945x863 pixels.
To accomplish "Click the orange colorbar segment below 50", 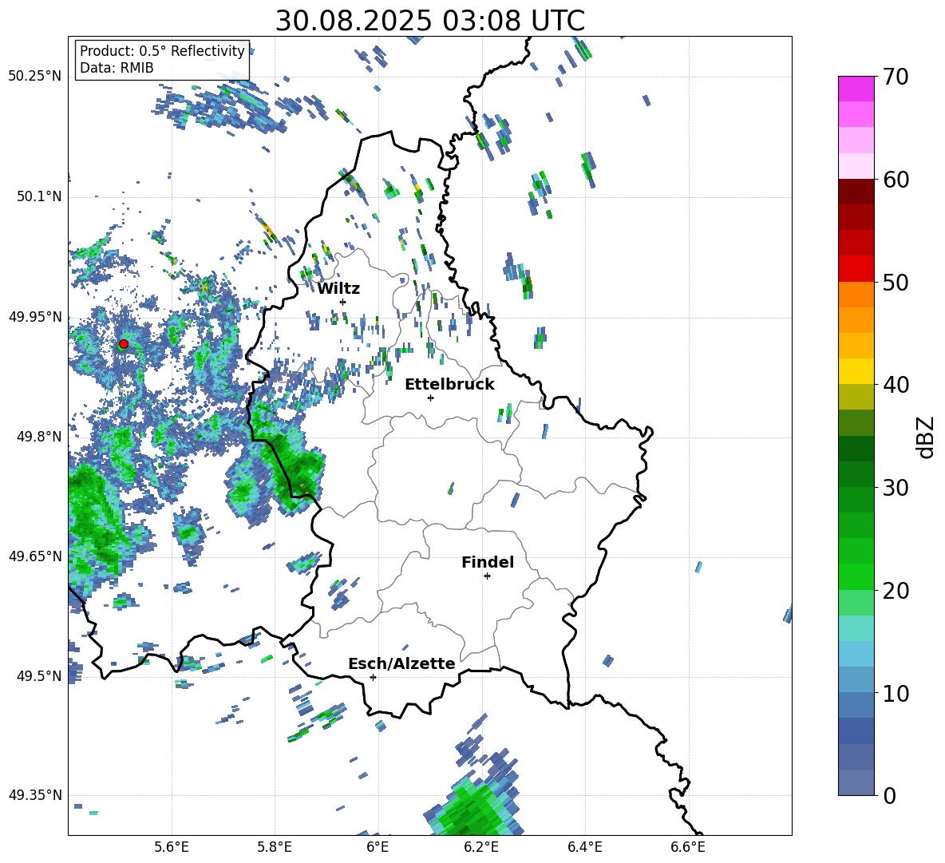I will click(856, 295).
